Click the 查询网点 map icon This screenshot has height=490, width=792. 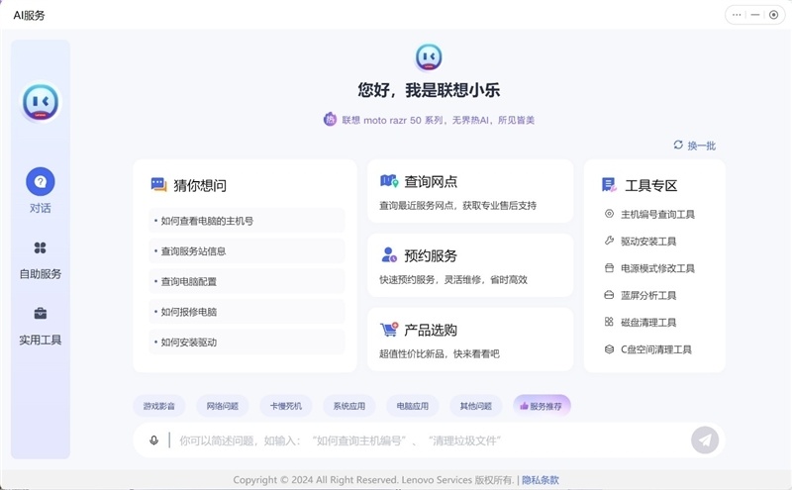388,182
